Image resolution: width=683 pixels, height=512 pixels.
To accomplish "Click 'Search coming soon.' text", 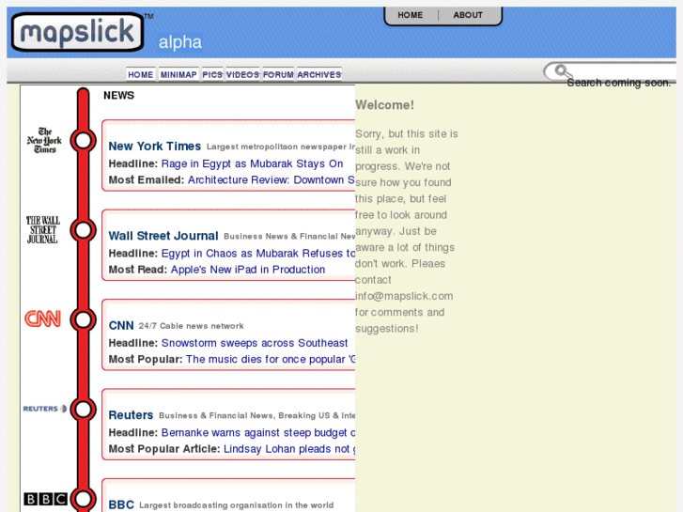I will pyautogui.click(x=618, y=83).
